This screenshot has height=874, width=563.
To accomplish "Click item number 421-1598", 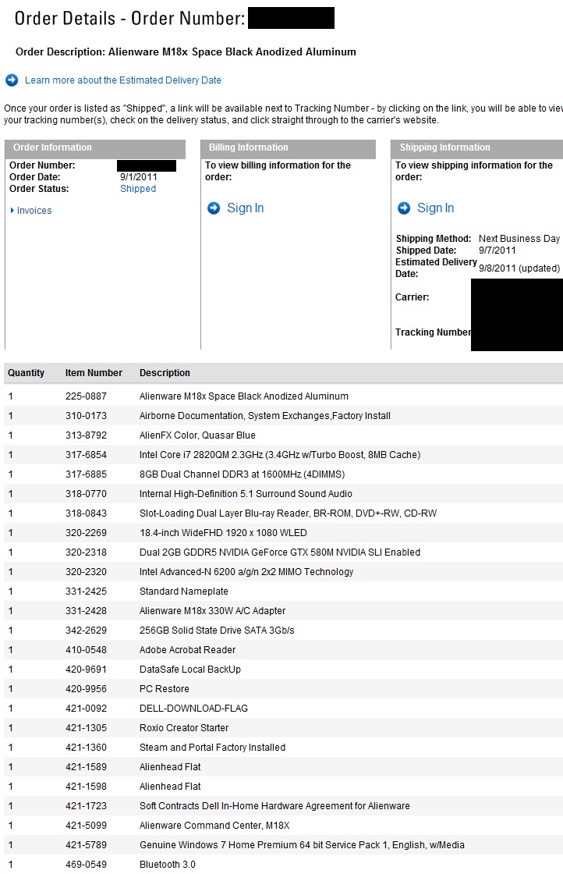I will point(86,787).
